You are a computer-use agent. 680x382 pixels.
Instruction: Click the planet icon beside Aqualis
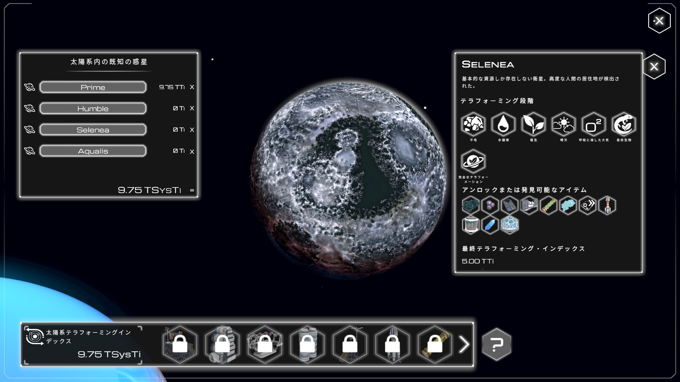(x=29, y=151)
